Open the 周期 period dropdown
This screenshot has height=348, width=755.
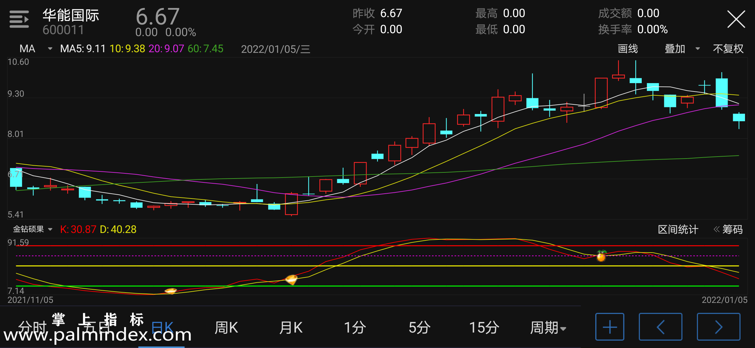pyautogui.click(x=548, y=328)
